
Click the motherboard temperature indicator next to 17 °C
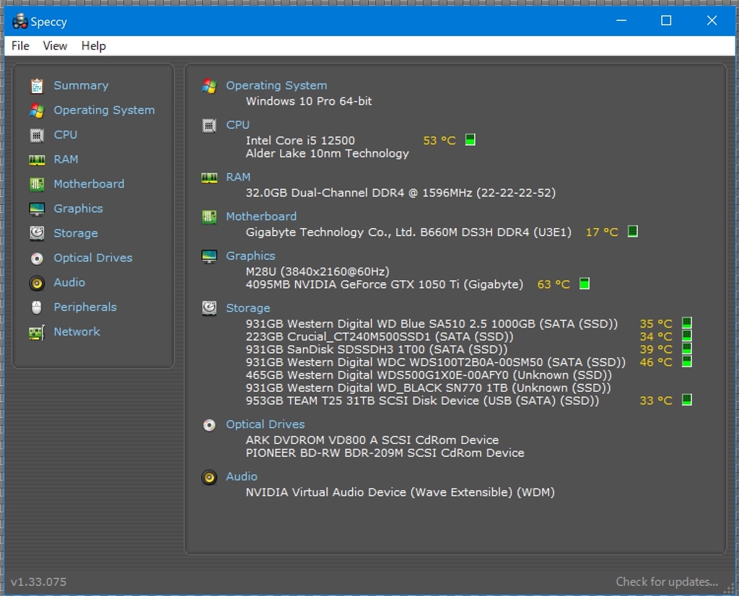(x=632, y=232)
